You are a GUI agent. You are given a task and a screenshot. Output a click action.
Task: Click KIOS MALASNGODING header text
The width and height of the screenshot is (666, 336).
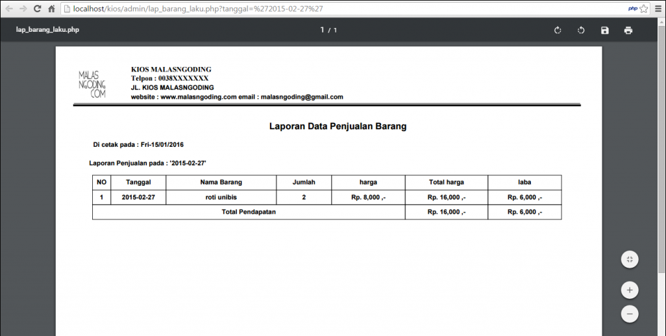pyautogui.click(x=171, y=70)
